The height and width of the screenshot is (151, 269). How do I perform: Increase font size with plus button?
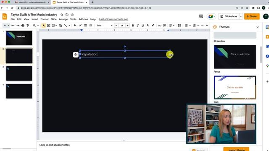127,26
